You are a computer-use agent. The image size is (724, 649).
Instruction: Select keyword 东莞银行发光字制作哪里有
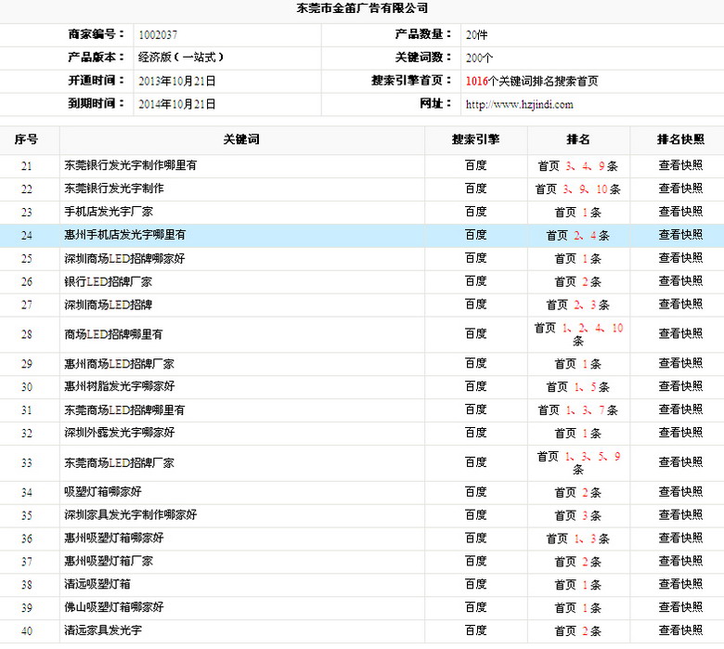point(130,165)
